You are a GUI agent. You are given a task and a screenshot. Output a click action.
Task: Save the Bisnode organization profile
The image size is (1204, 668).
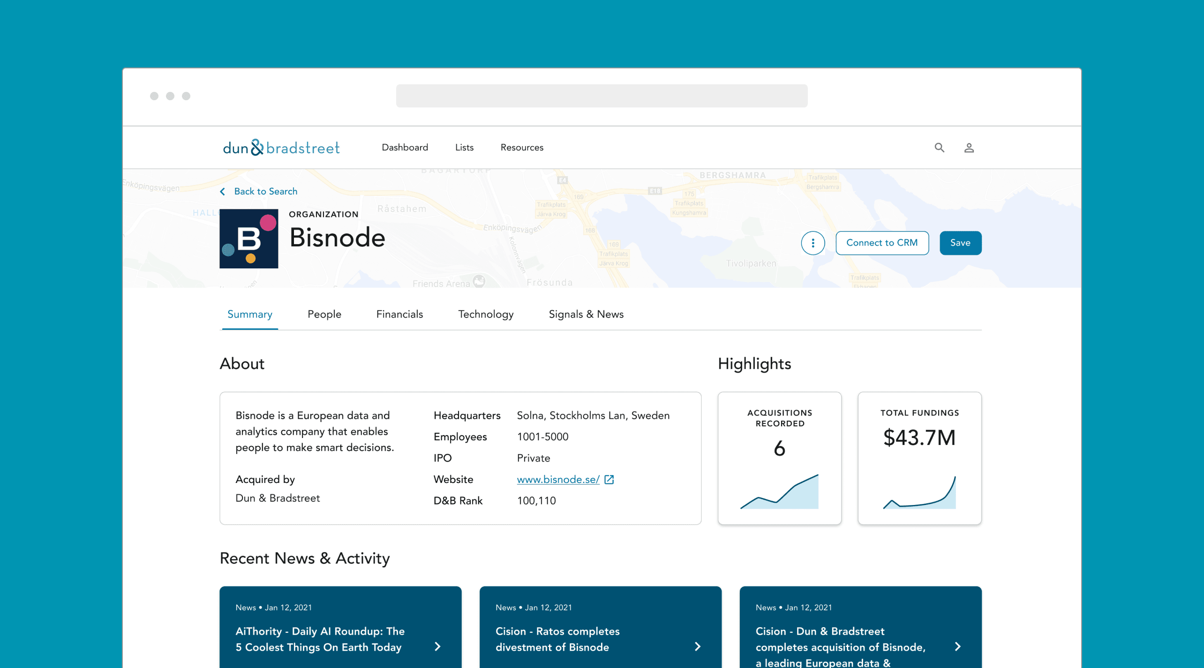(x=960, y=243)
